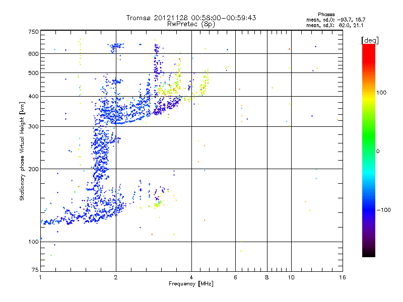The height and width of the screenshot is (302, 403).
Task: Click the '[deg]' colorbar unit label
Action: click(x=370, y=40)
